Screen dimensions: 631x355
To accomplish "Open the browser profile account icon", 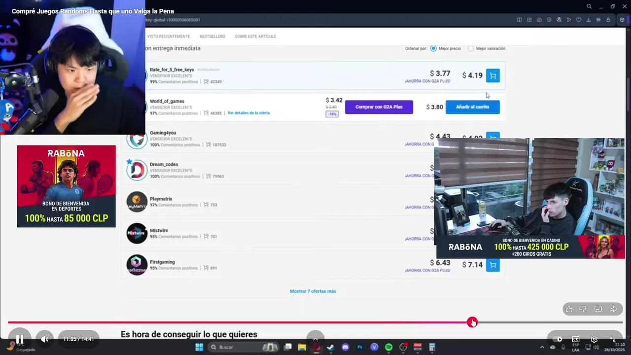I will [608, 20].
